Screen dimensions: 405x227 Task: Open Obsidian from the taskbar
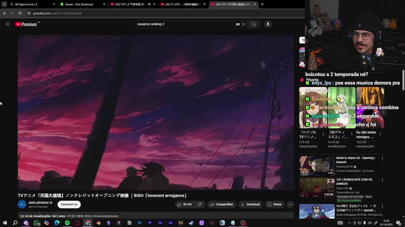coord(109,223)
